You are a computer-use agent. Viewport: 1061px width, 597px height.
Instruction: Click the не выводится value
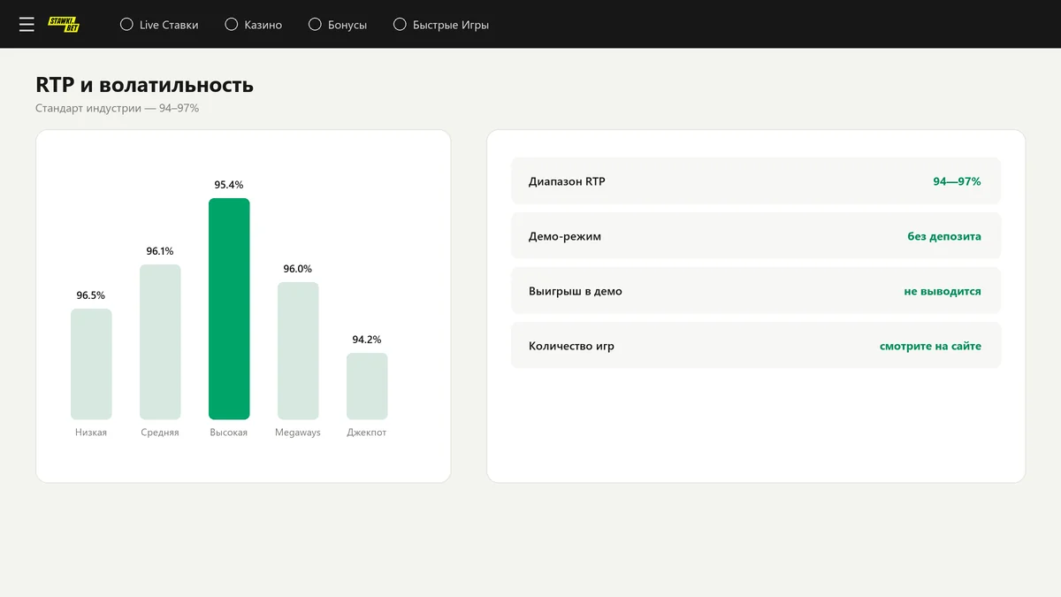(943, 291)
